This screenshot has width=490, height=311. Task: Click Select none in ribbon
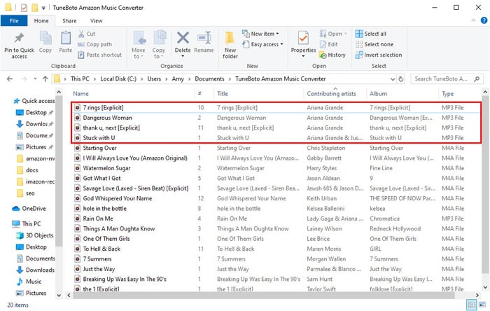[x=374, y=44]
